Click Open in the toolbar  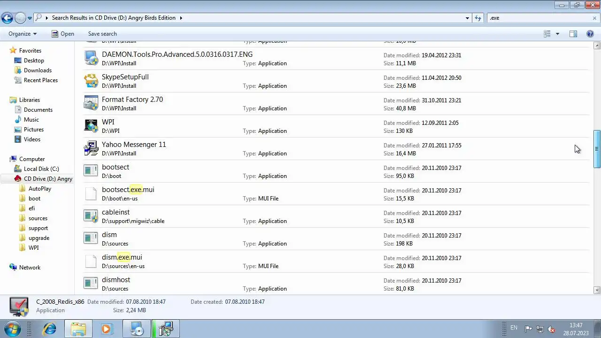62,34
